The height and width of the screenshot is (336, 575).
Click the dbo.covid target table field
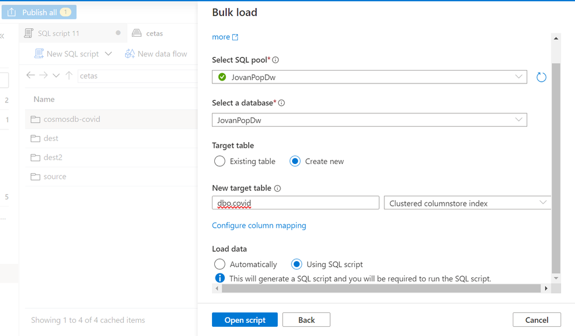tap(296, 203)
